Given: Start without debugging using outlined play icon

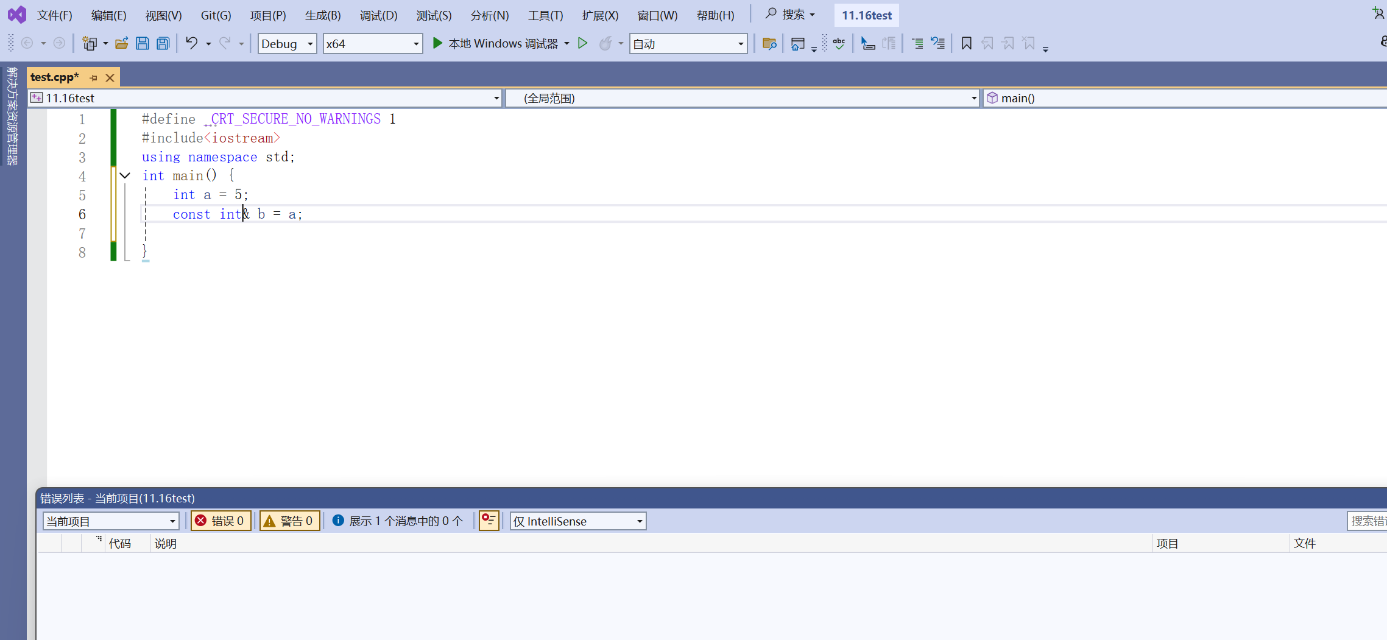Looking at the screenshot, I should pos(583,43).
